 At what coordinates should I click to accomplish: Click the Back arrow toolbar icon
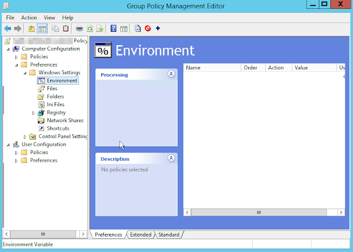pos(8,29)
